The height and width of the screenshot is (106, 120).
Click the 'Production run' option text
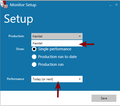(51, 64)
